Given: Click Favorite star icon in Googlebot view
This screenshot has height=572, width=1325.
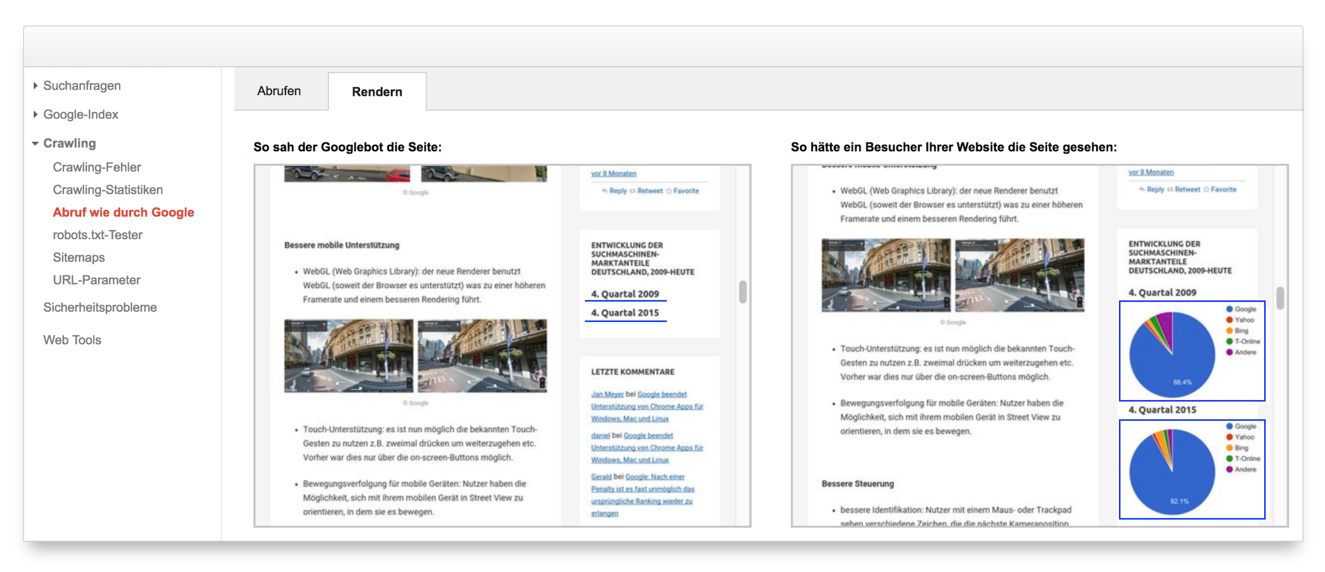Looking at the screenshot, I should (669, 191).
